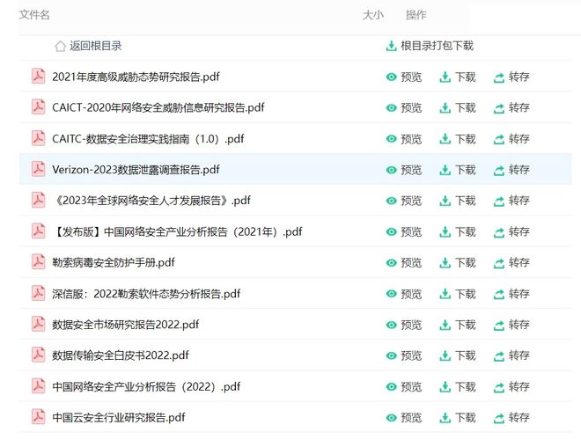Download 数据传输安全白皮书2022.pdf
The height and width of the screenshot is (447, 581).
[x=458, y=355]
